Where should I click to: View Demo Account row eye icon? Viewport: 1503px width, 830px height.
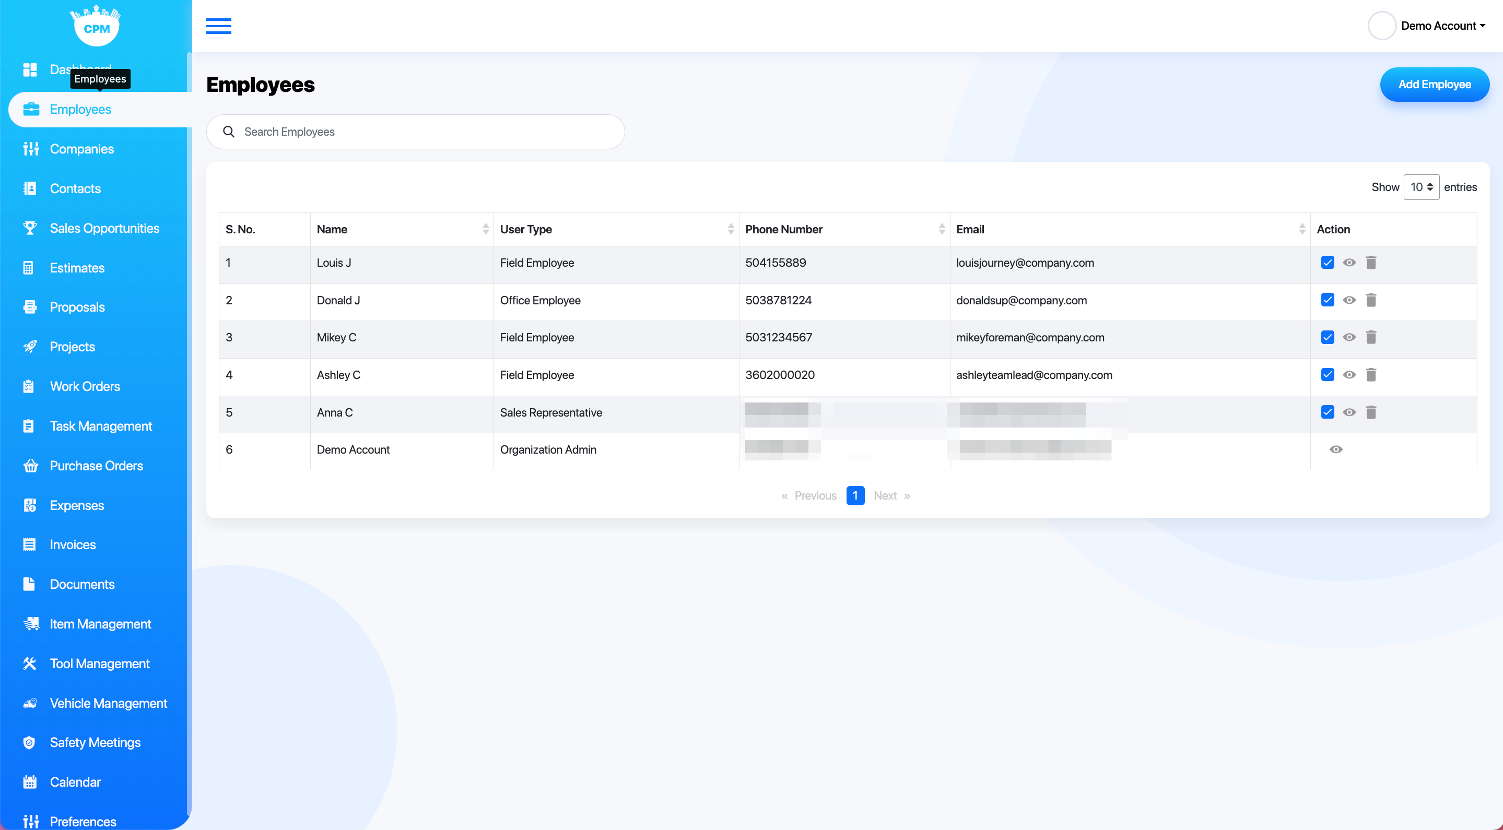coord(1335,449)
